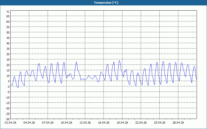Select the 10.04.26 date label

click(x=66, y=123)
